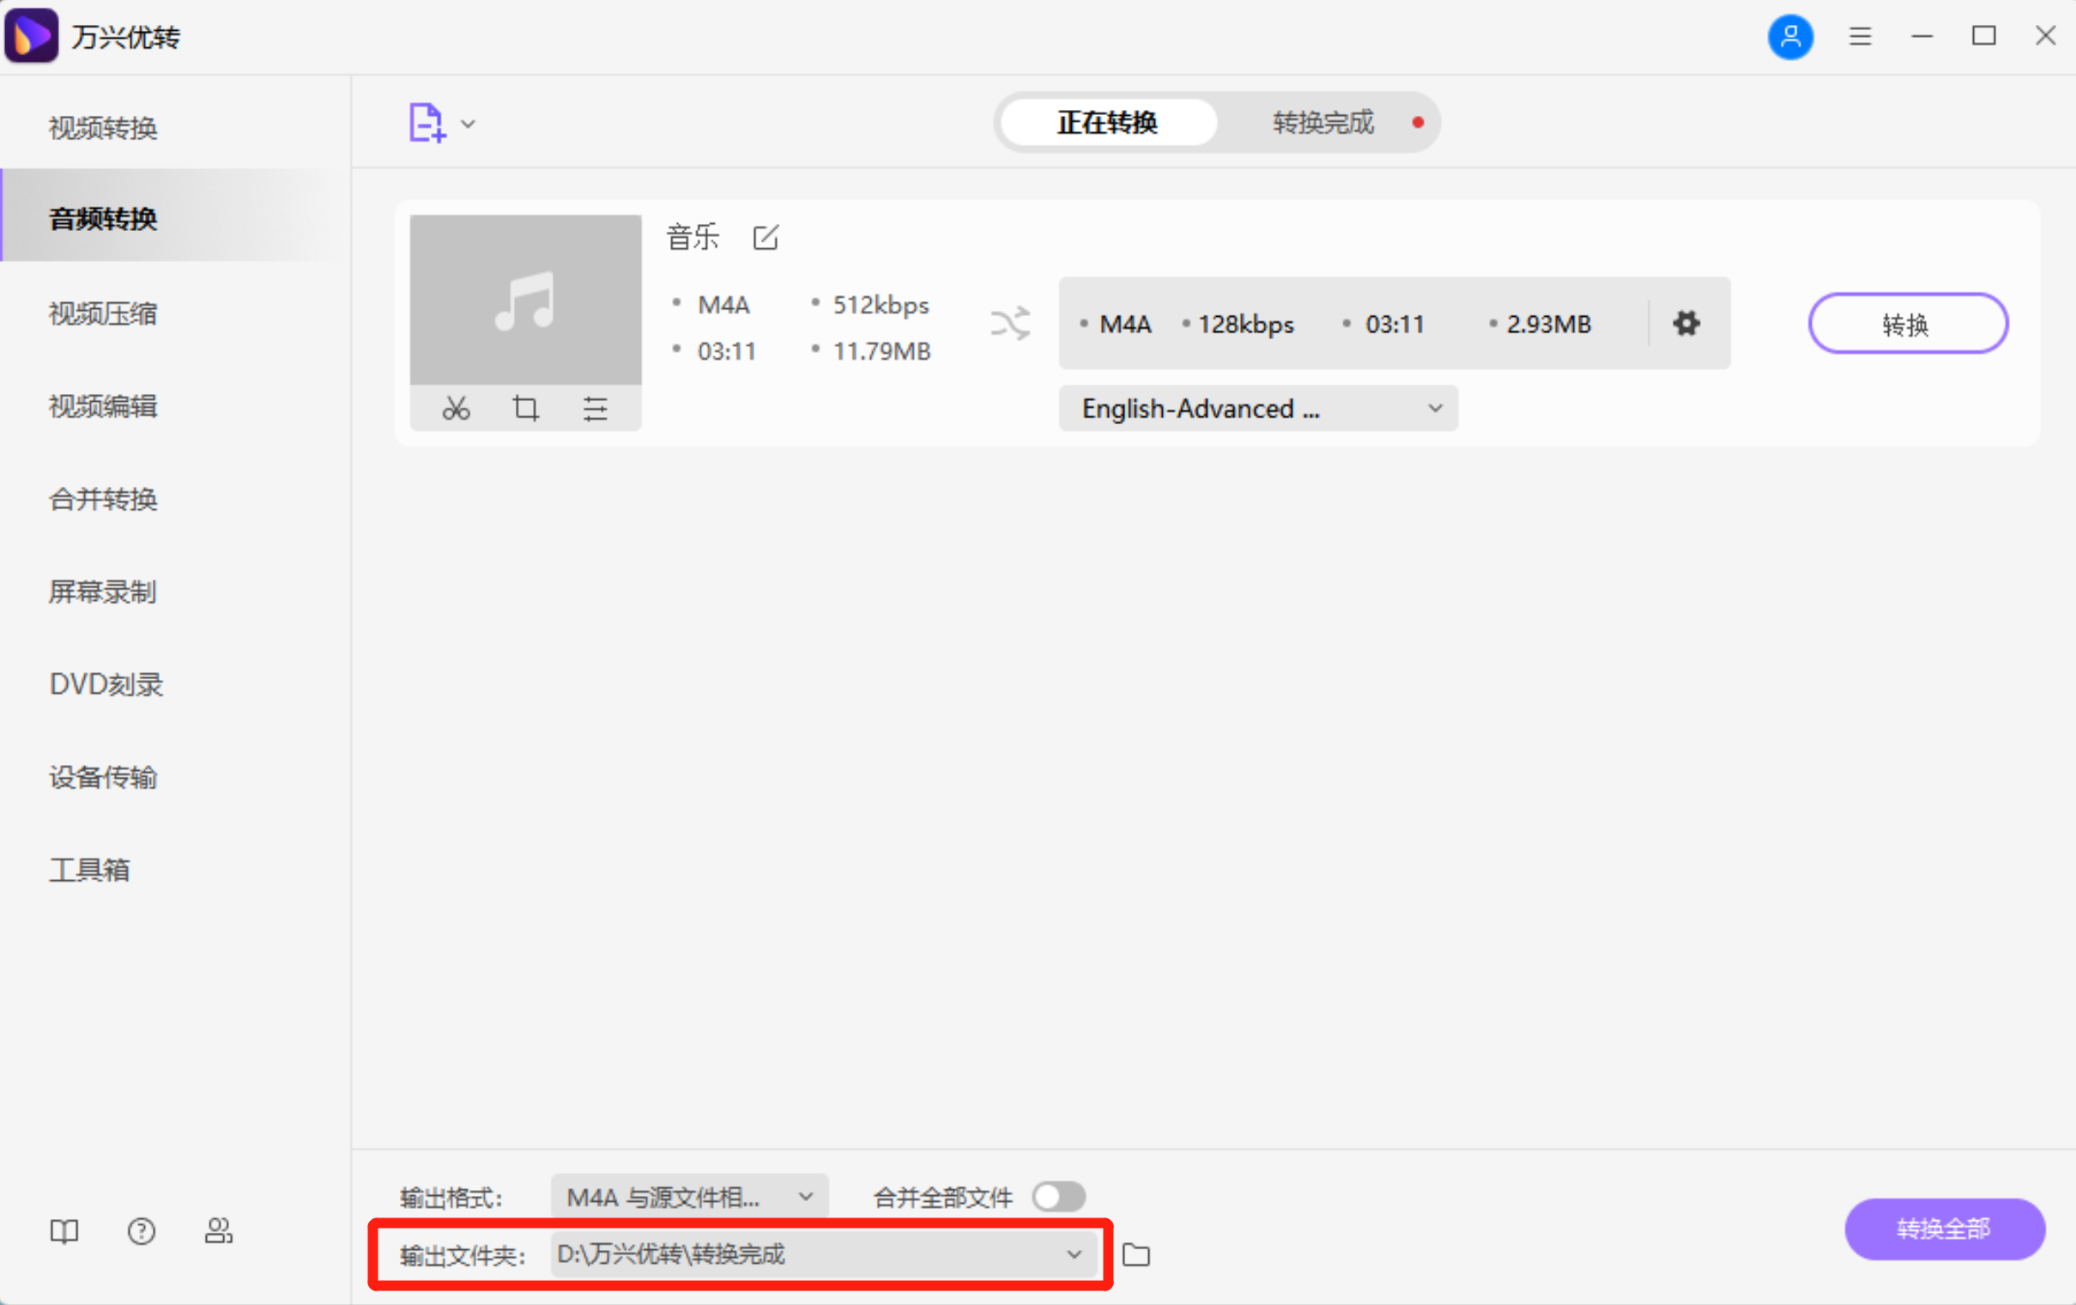2076x1305 pixels.
Task: Click the shuffle conversion icon between formats
Action: 1008,324
